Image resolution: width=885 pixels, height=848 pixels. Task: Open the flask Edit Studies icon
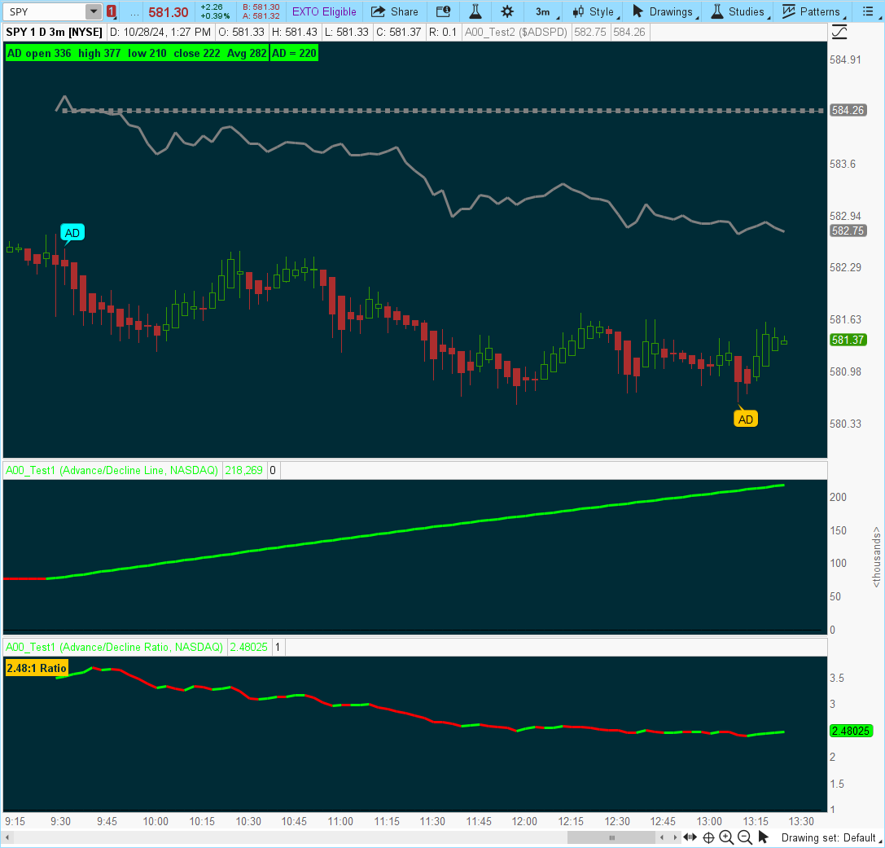475,11
